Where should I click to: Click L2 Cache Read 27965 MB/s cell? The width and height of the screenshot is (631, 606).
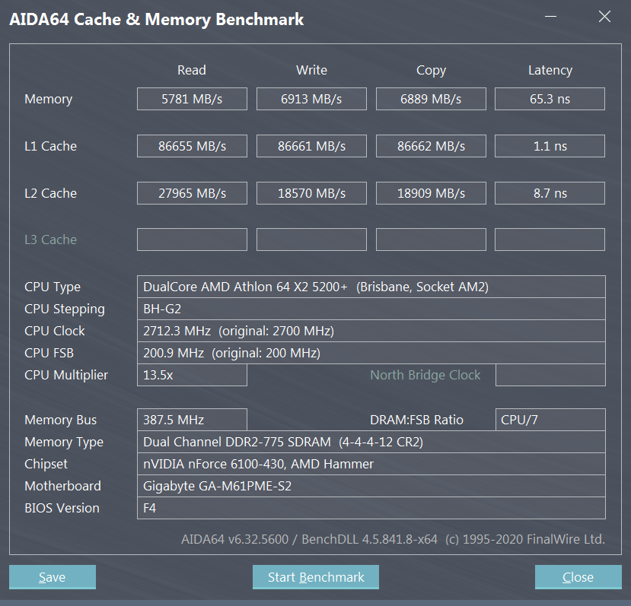192,193
